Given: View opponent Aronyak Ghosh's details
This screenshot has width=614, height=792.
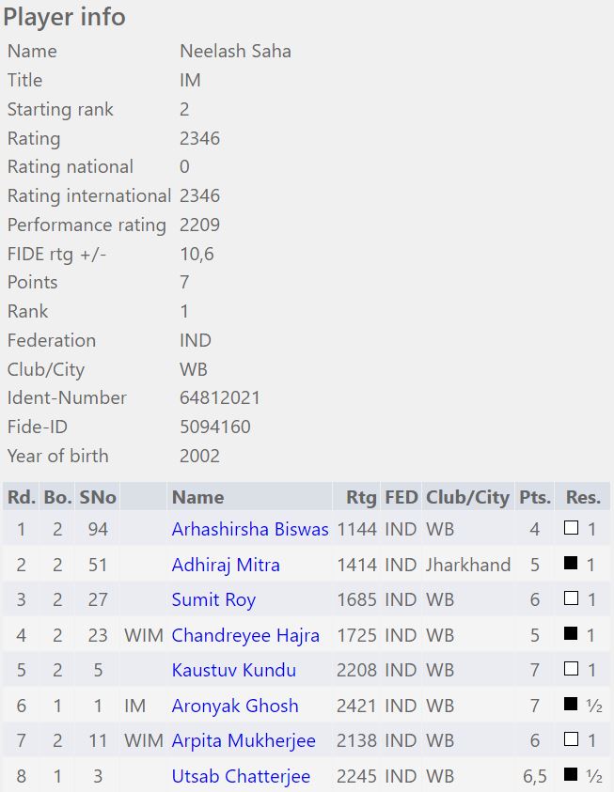Looking at the screenshot, I should 235,706.
